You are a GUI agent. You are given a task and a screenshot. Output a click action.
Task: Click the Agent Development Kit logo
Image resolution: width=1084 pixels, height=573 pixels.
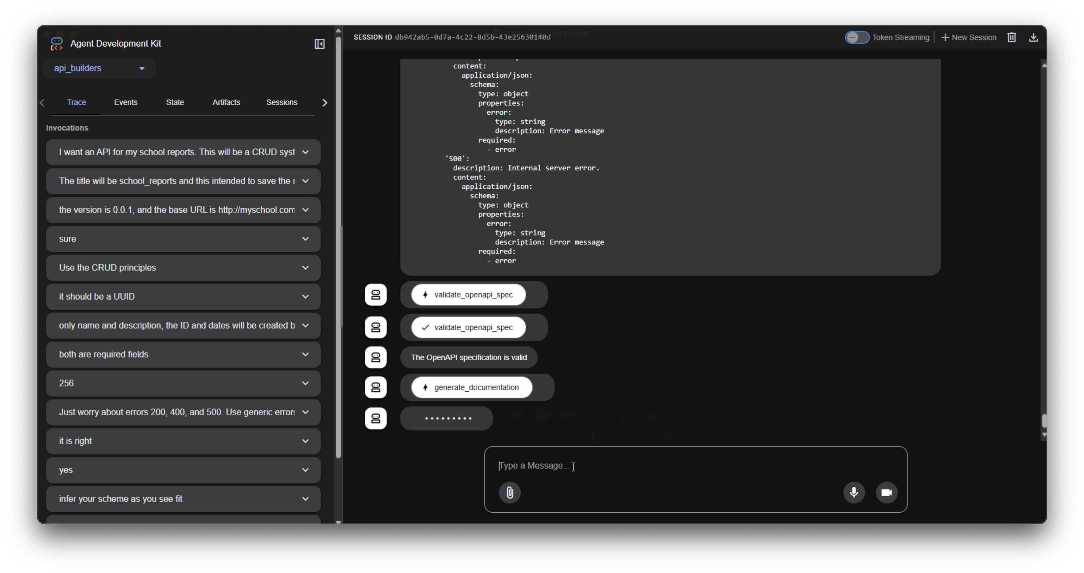[56, 44]
